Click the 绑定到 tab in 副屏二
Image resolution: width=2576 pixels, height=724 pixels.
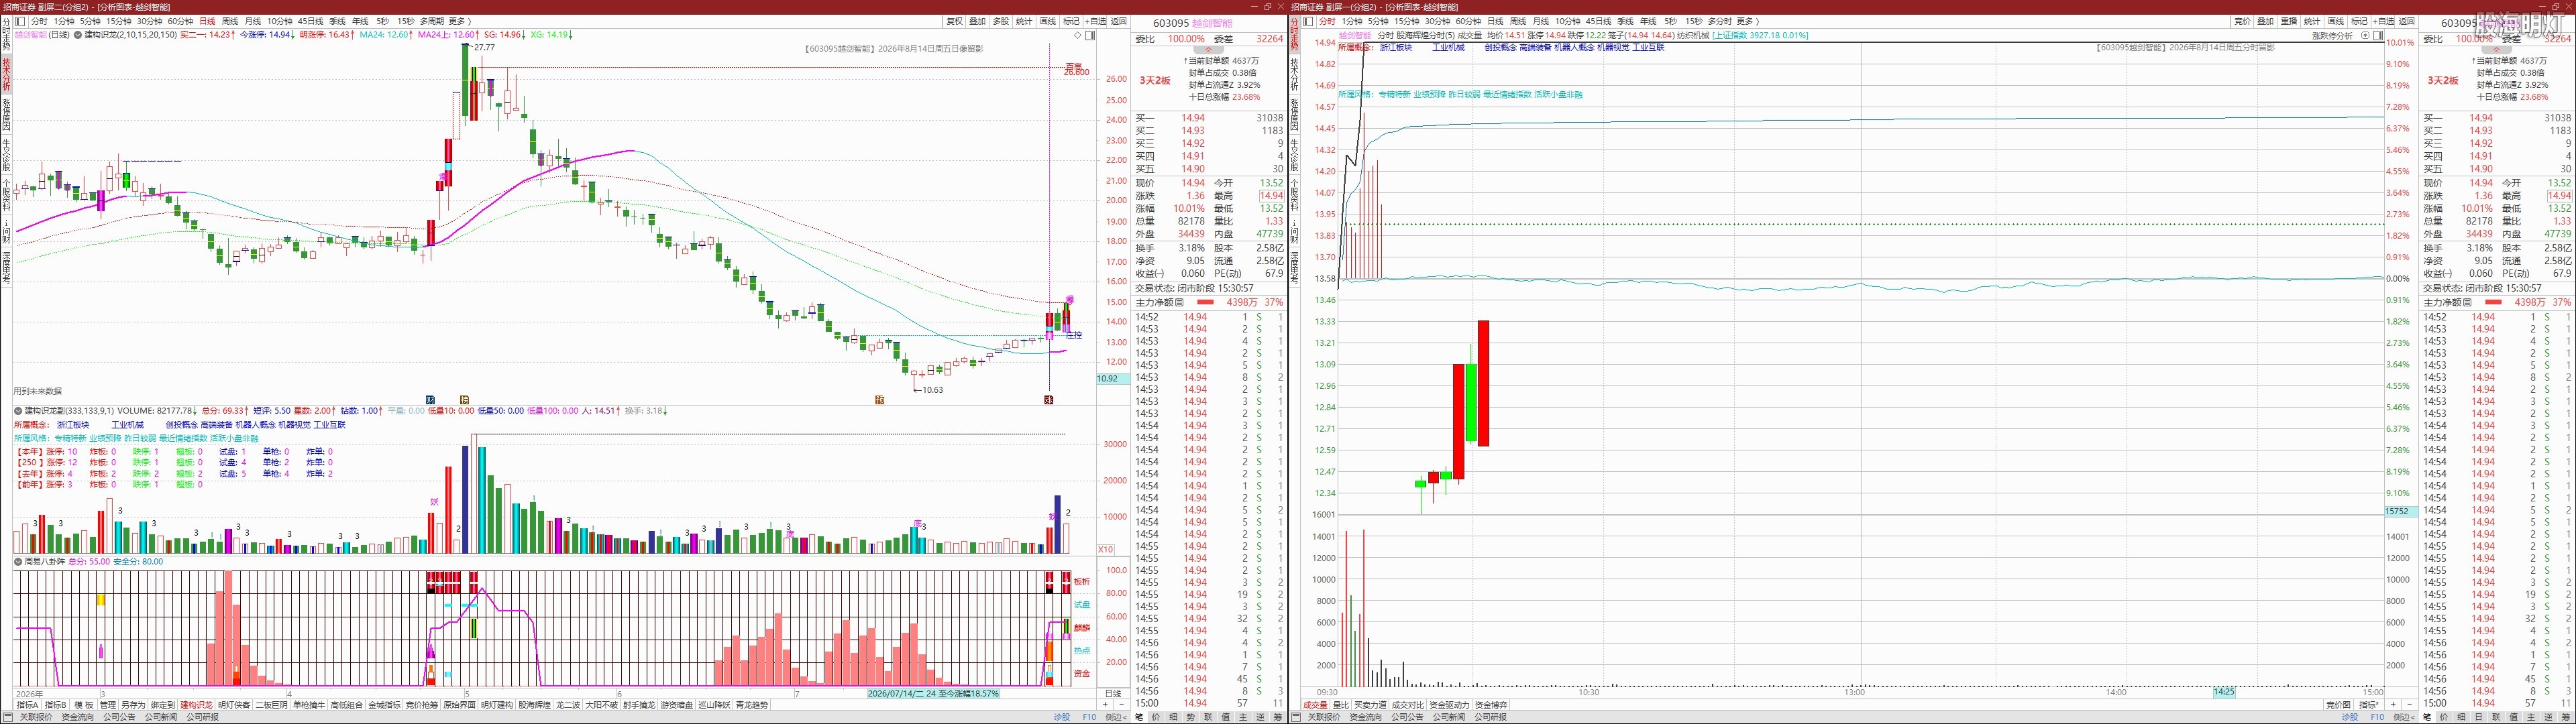point(163,705)
